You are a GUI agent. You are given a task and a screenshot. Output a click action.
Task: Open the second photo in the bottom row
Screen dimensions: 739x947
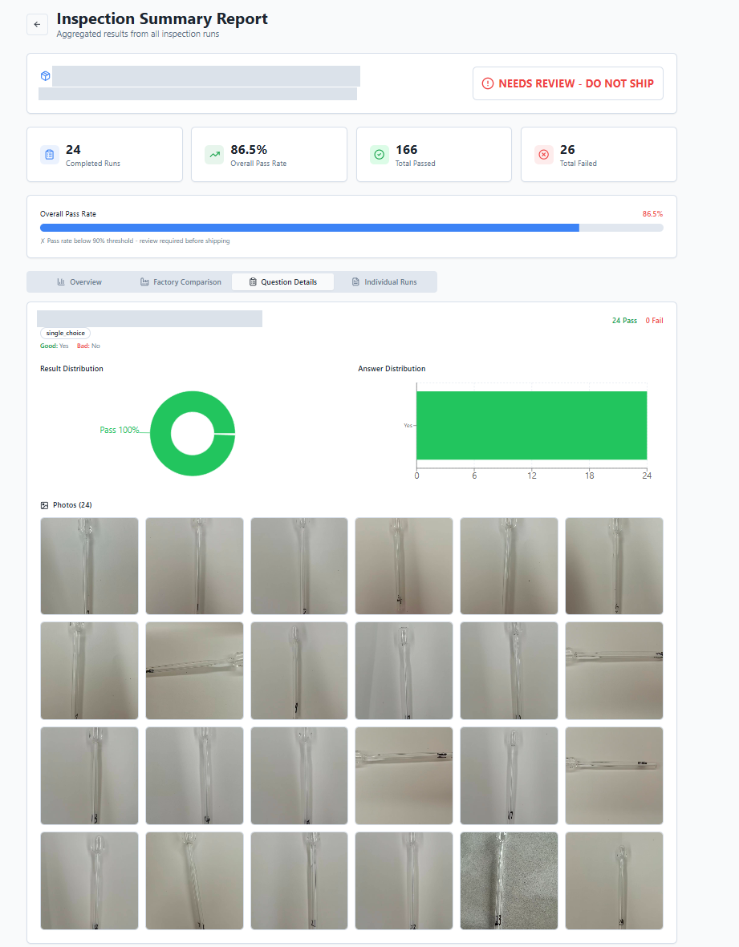[194, 880]
